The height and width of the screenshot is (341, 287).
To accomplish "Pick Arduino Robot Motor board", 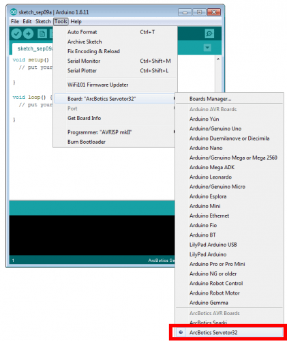I will tap(230, 293).
